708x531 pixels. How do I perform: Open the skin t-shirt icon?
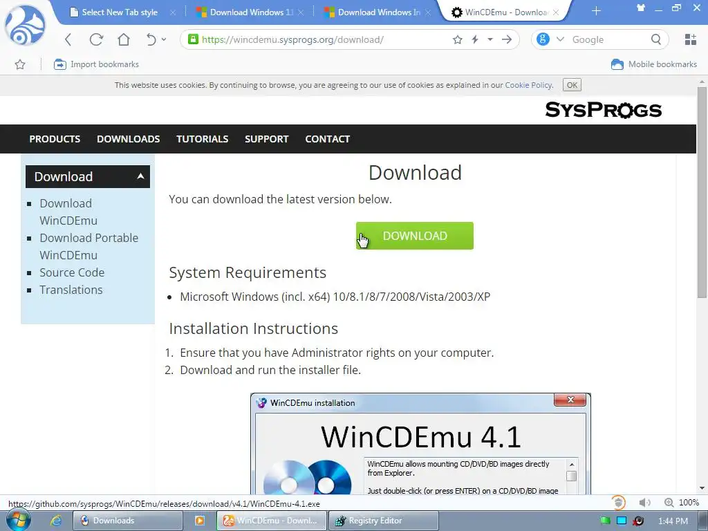(x=641, y=8)
